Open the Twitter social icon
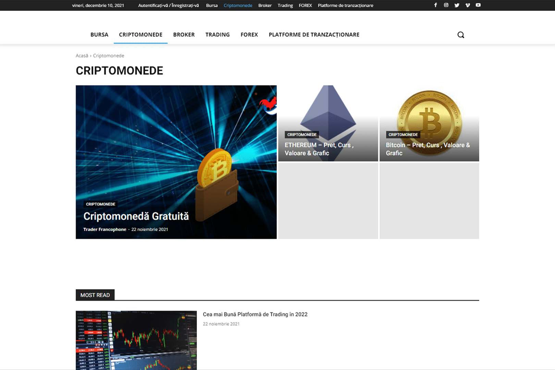Image resolution: width=555 pixels, height=370 pixels. 457,5
